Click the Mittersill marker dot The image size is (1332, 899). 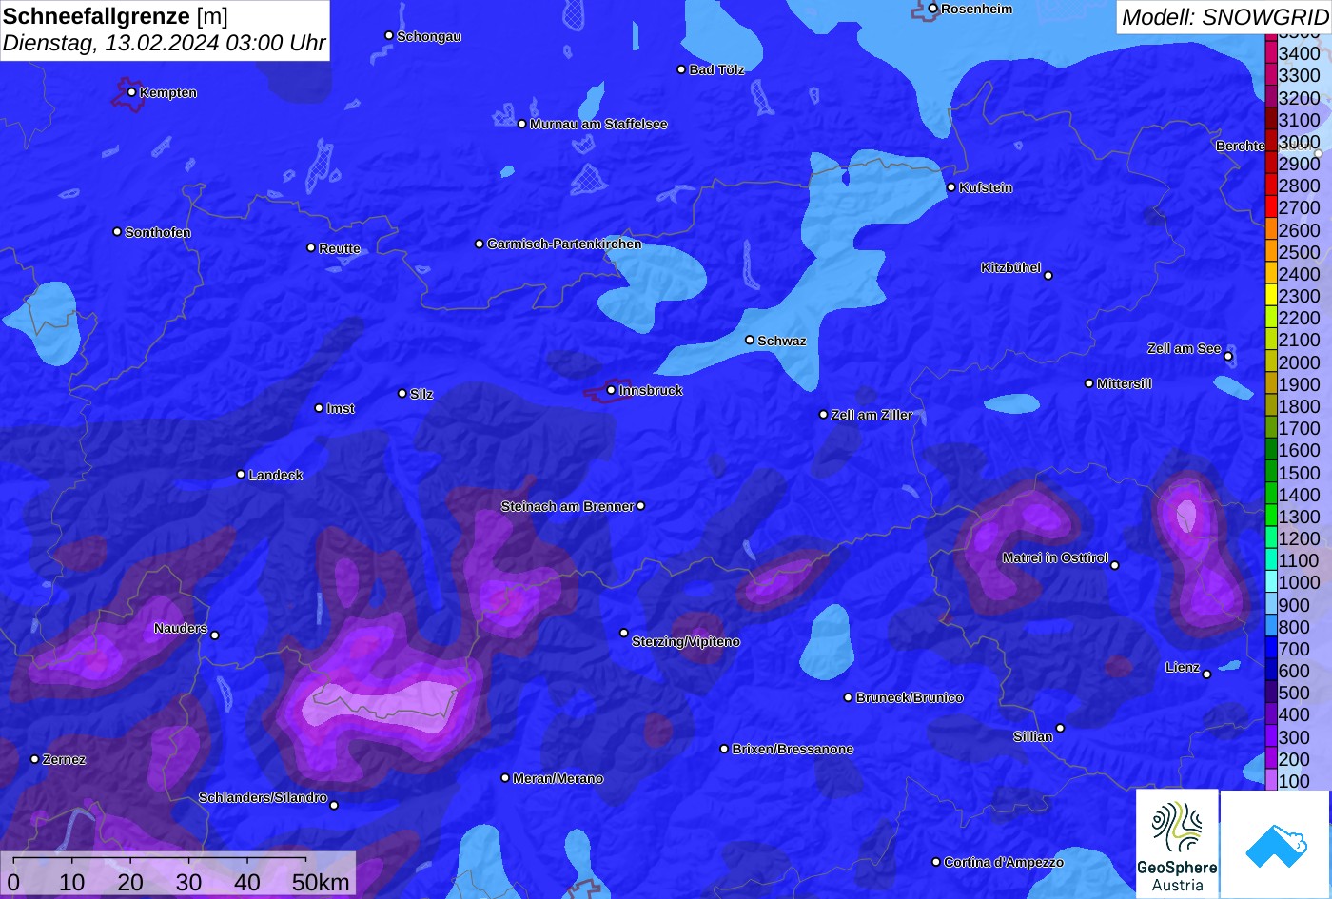(x=1089, y=383)
